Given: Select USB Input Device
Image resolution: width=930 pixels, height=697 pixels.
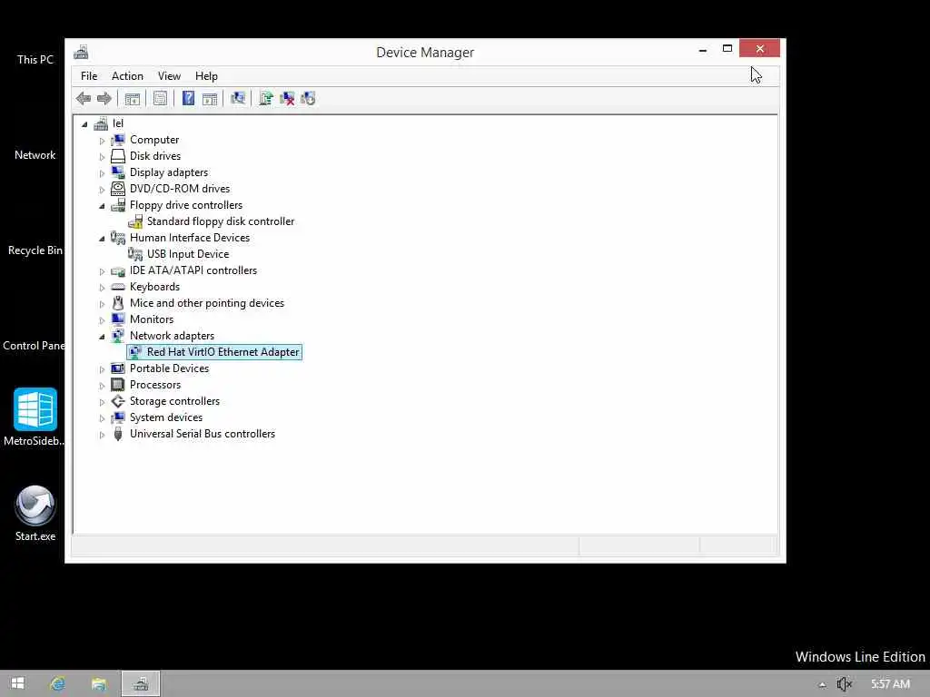Looking at the screenshot, I should (x=187, y=254).
